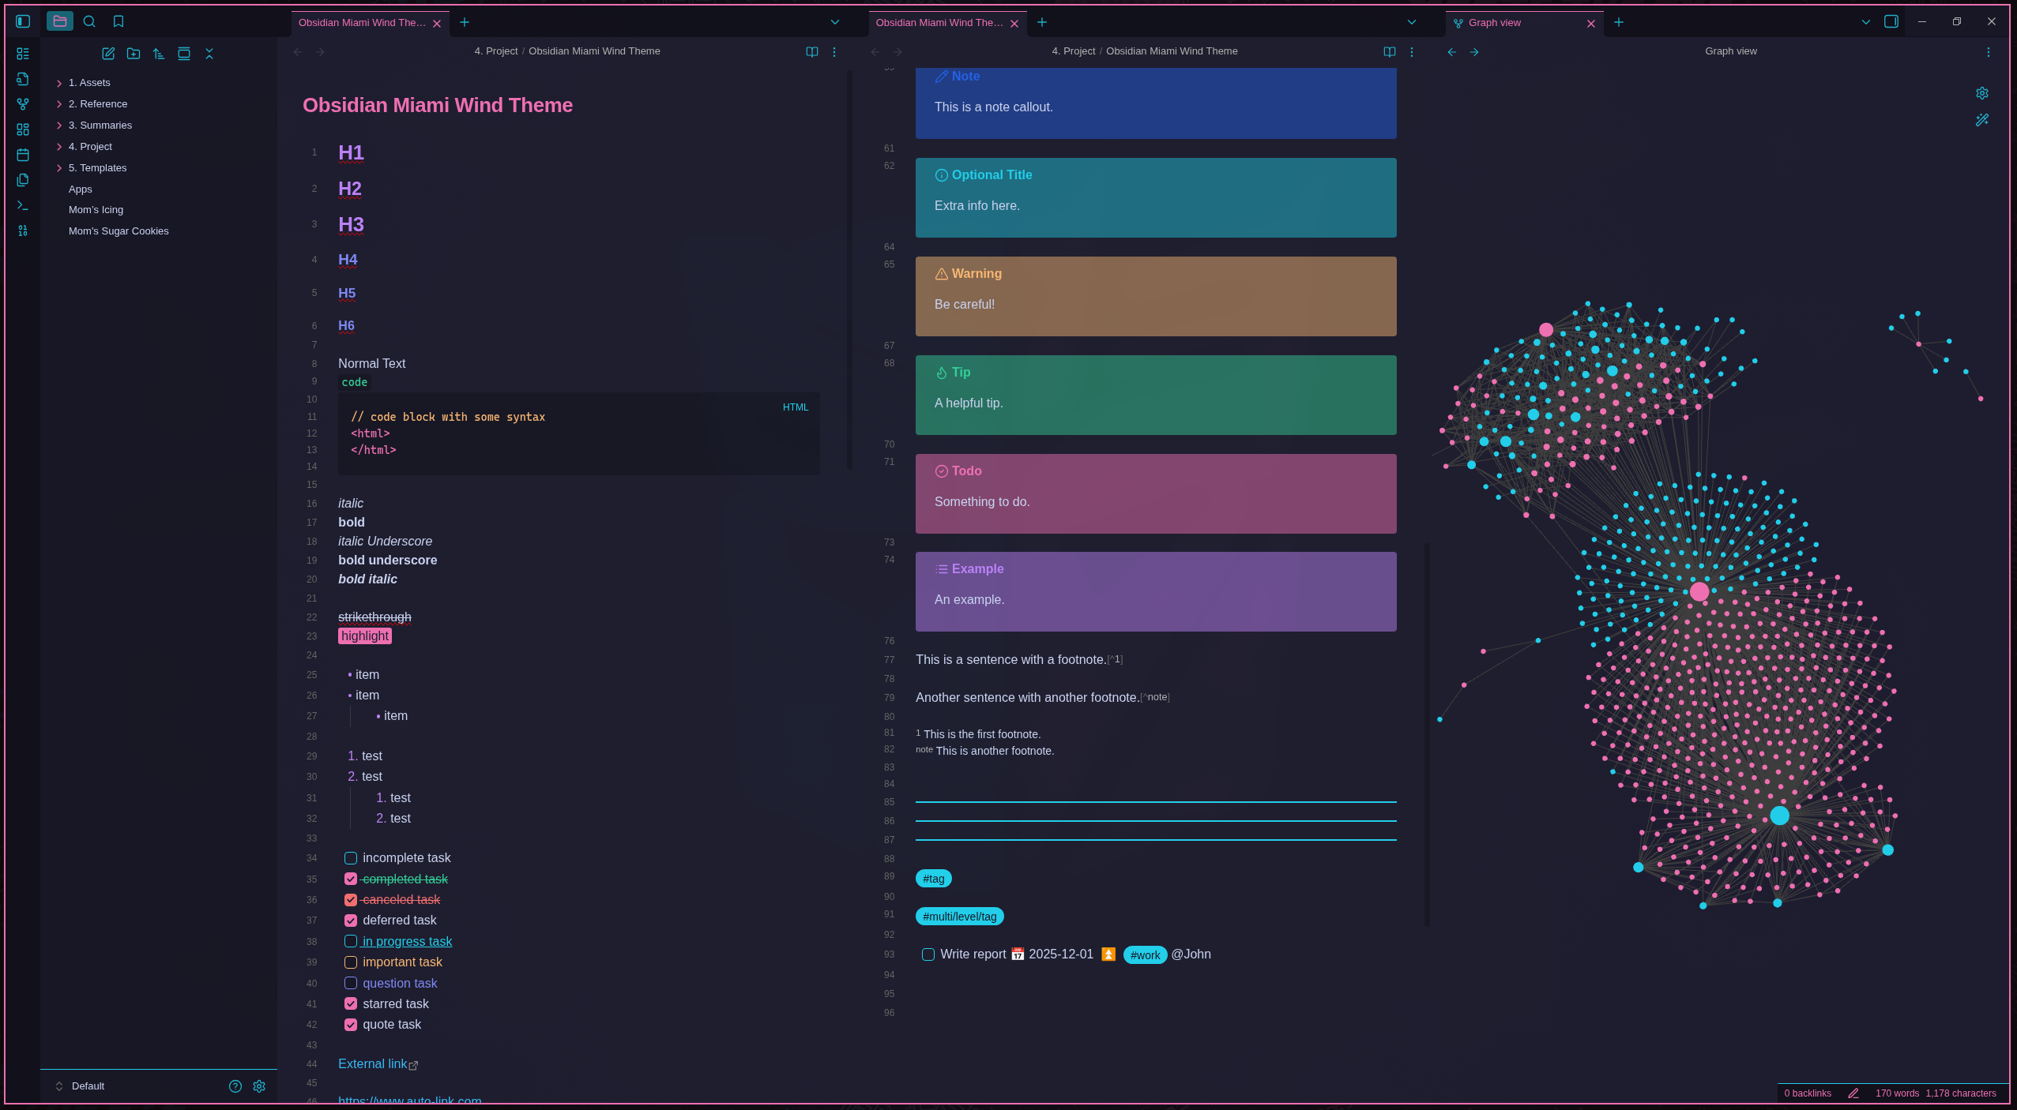Expand the 5. Templates folder
The width and height of the screenshot is (2017, 1110).
59,168
